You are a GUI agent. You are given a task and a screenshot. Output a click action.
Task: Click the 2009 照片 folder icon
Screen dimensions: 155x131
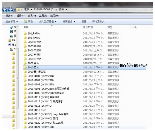click(x=25, y=63)
